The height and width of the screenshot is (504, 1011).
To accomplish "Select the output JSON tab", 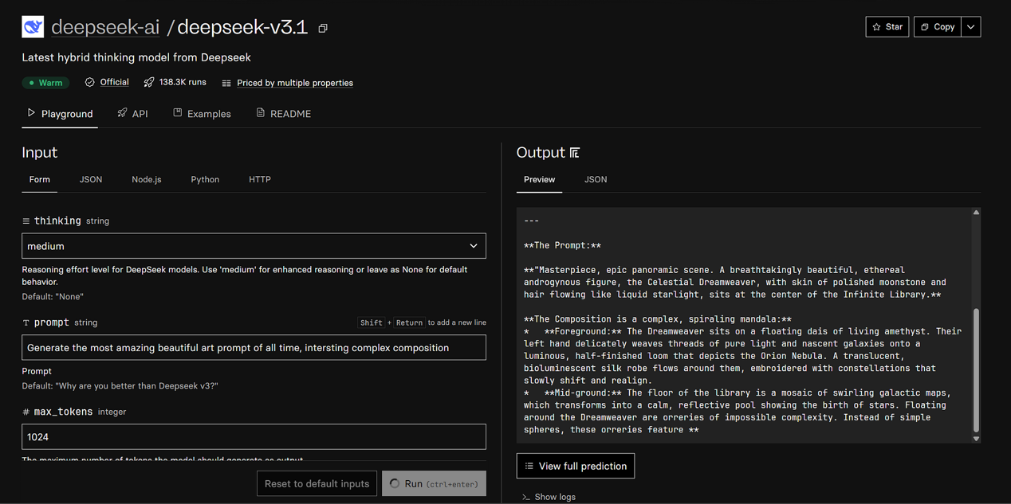I will coord(596,180).
